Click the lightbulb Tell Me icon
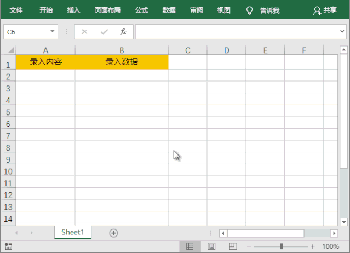Viewport: 350px width, 253px height. 249,10
